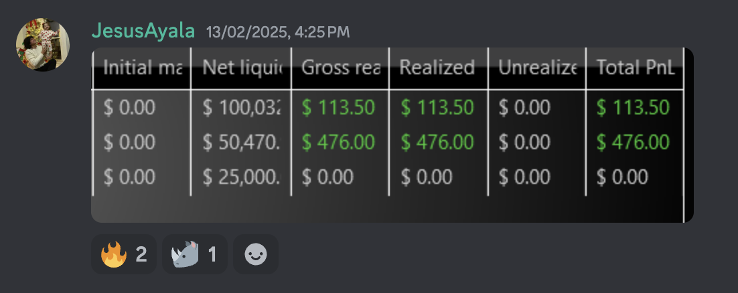Click JesusAyala's profile avatar
Viewport: 738px width, 293px height.
click(43, 45)
